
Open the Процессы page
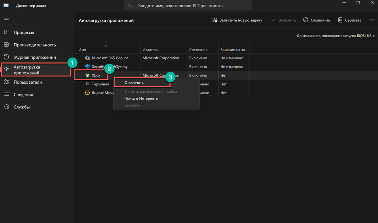click(x=24, y=32)
